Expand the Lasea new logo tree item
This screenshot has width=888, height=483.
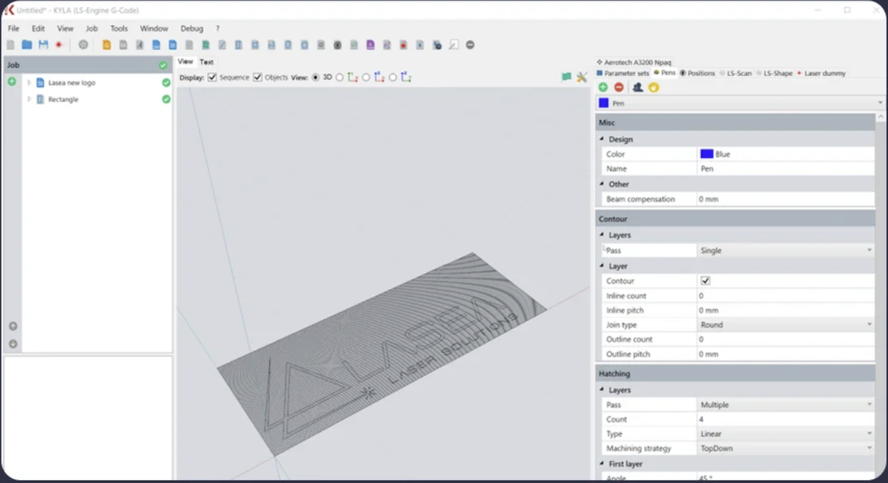pos(29,83)
